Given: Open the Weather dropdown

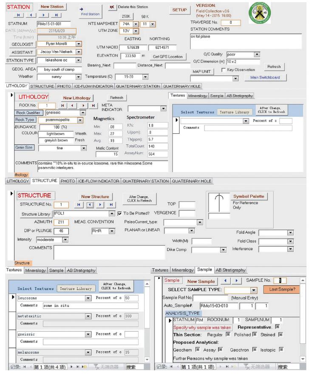Looking at the screenshot, I should click(x=78, y=77).
